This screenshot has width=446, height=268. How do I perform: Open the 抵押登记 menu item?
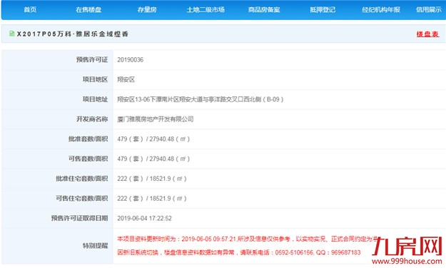point(323,10)
